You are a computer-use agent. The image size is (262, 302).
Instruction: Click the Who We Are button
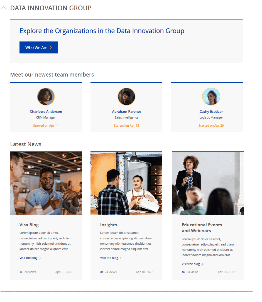coord(38,48)
